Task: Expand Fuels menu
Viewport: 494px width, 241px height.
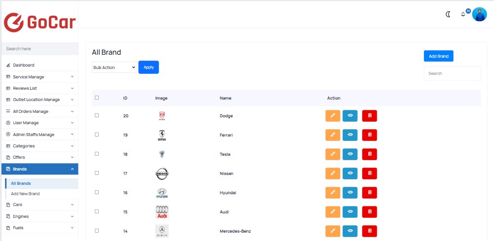Action: [x=40, y=228]
